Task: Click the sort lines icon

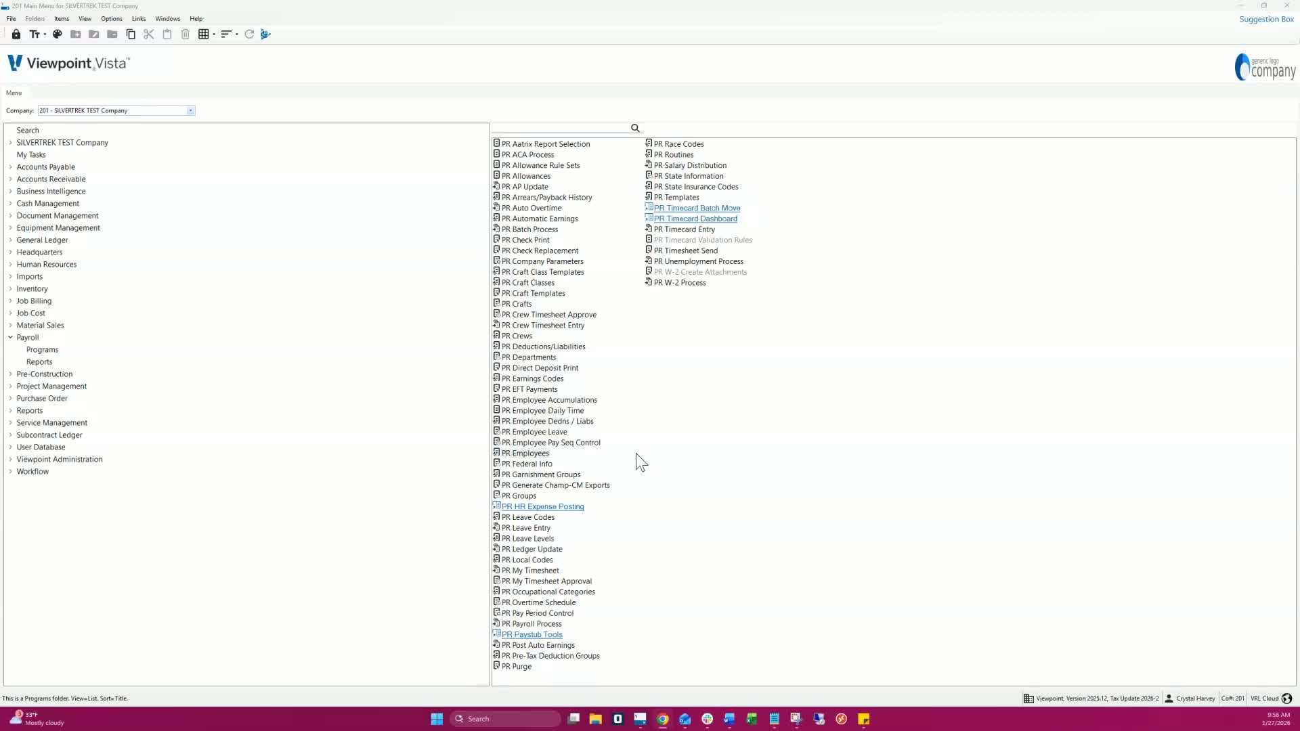Action: pyautogui.click(x=226, y=34)
